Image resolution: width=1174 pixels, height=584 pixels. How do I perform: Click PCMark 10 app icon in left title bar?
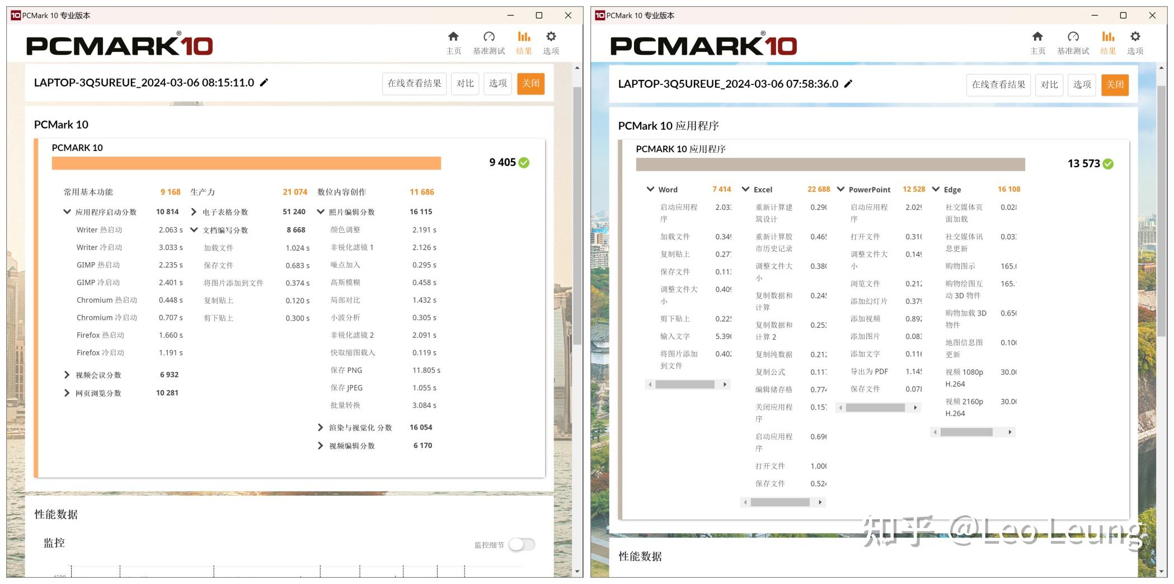click(x=16, y=15)
